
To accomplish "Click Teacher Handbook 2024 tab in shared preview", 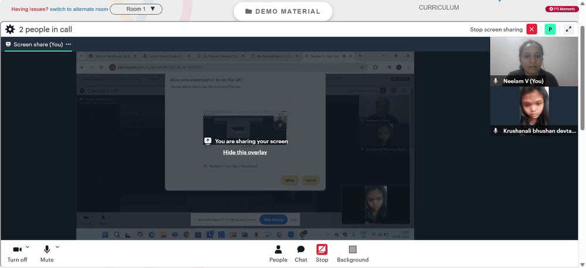I will 111,56.
